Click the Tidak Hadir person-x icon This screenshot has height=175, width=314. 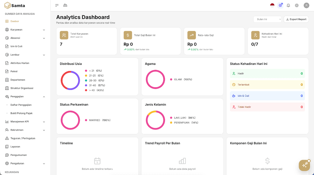[234, 107]
